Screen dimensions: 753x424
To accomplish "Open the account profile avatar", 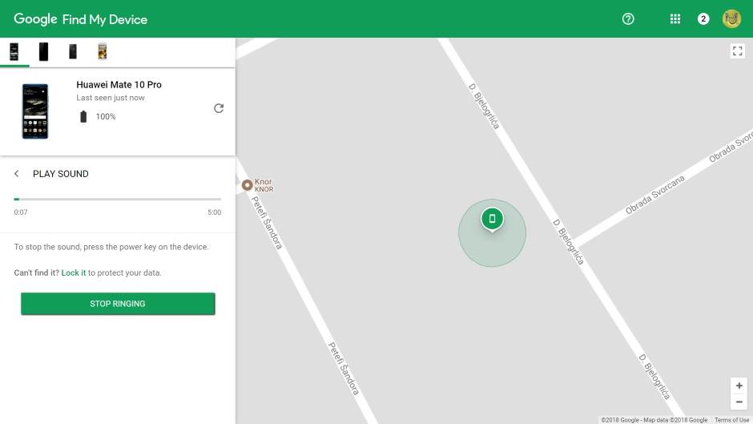I will 731,19.
